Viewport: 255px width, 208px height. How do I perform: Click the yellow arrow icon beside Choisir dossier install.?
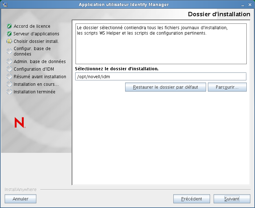pos(9,41)
